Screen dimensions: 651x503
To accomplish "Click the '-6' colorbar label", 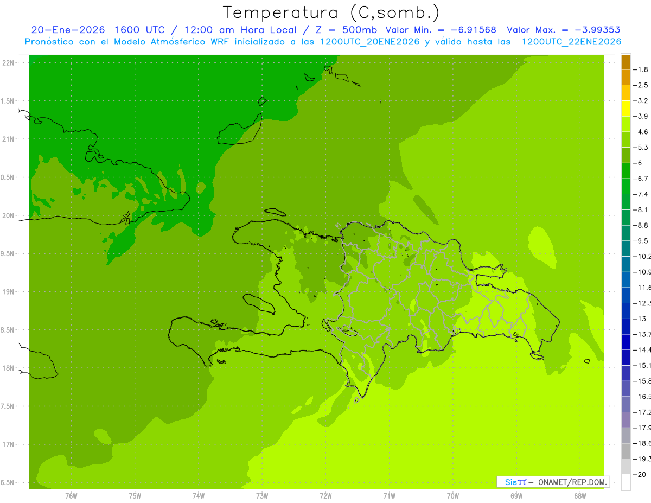I will [x=638, y=163].
